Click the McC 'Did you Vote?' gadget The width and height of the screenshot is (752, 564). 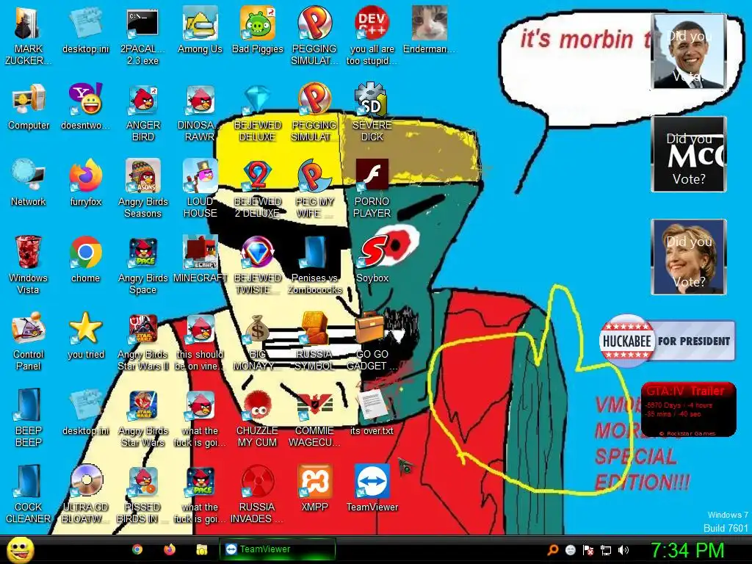[689, 154]
